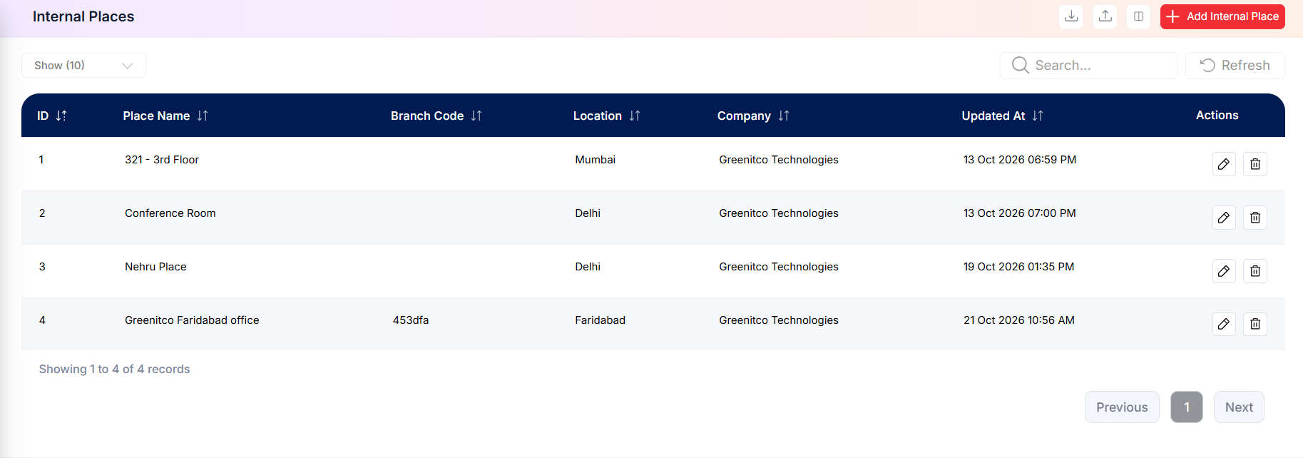Select page 1 in pagination
Screen dimensions: 1303x458
click(x=1187, y=407)
